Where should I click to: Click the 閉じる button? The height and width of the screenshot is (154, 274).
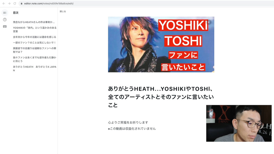[x=63, y=11]
